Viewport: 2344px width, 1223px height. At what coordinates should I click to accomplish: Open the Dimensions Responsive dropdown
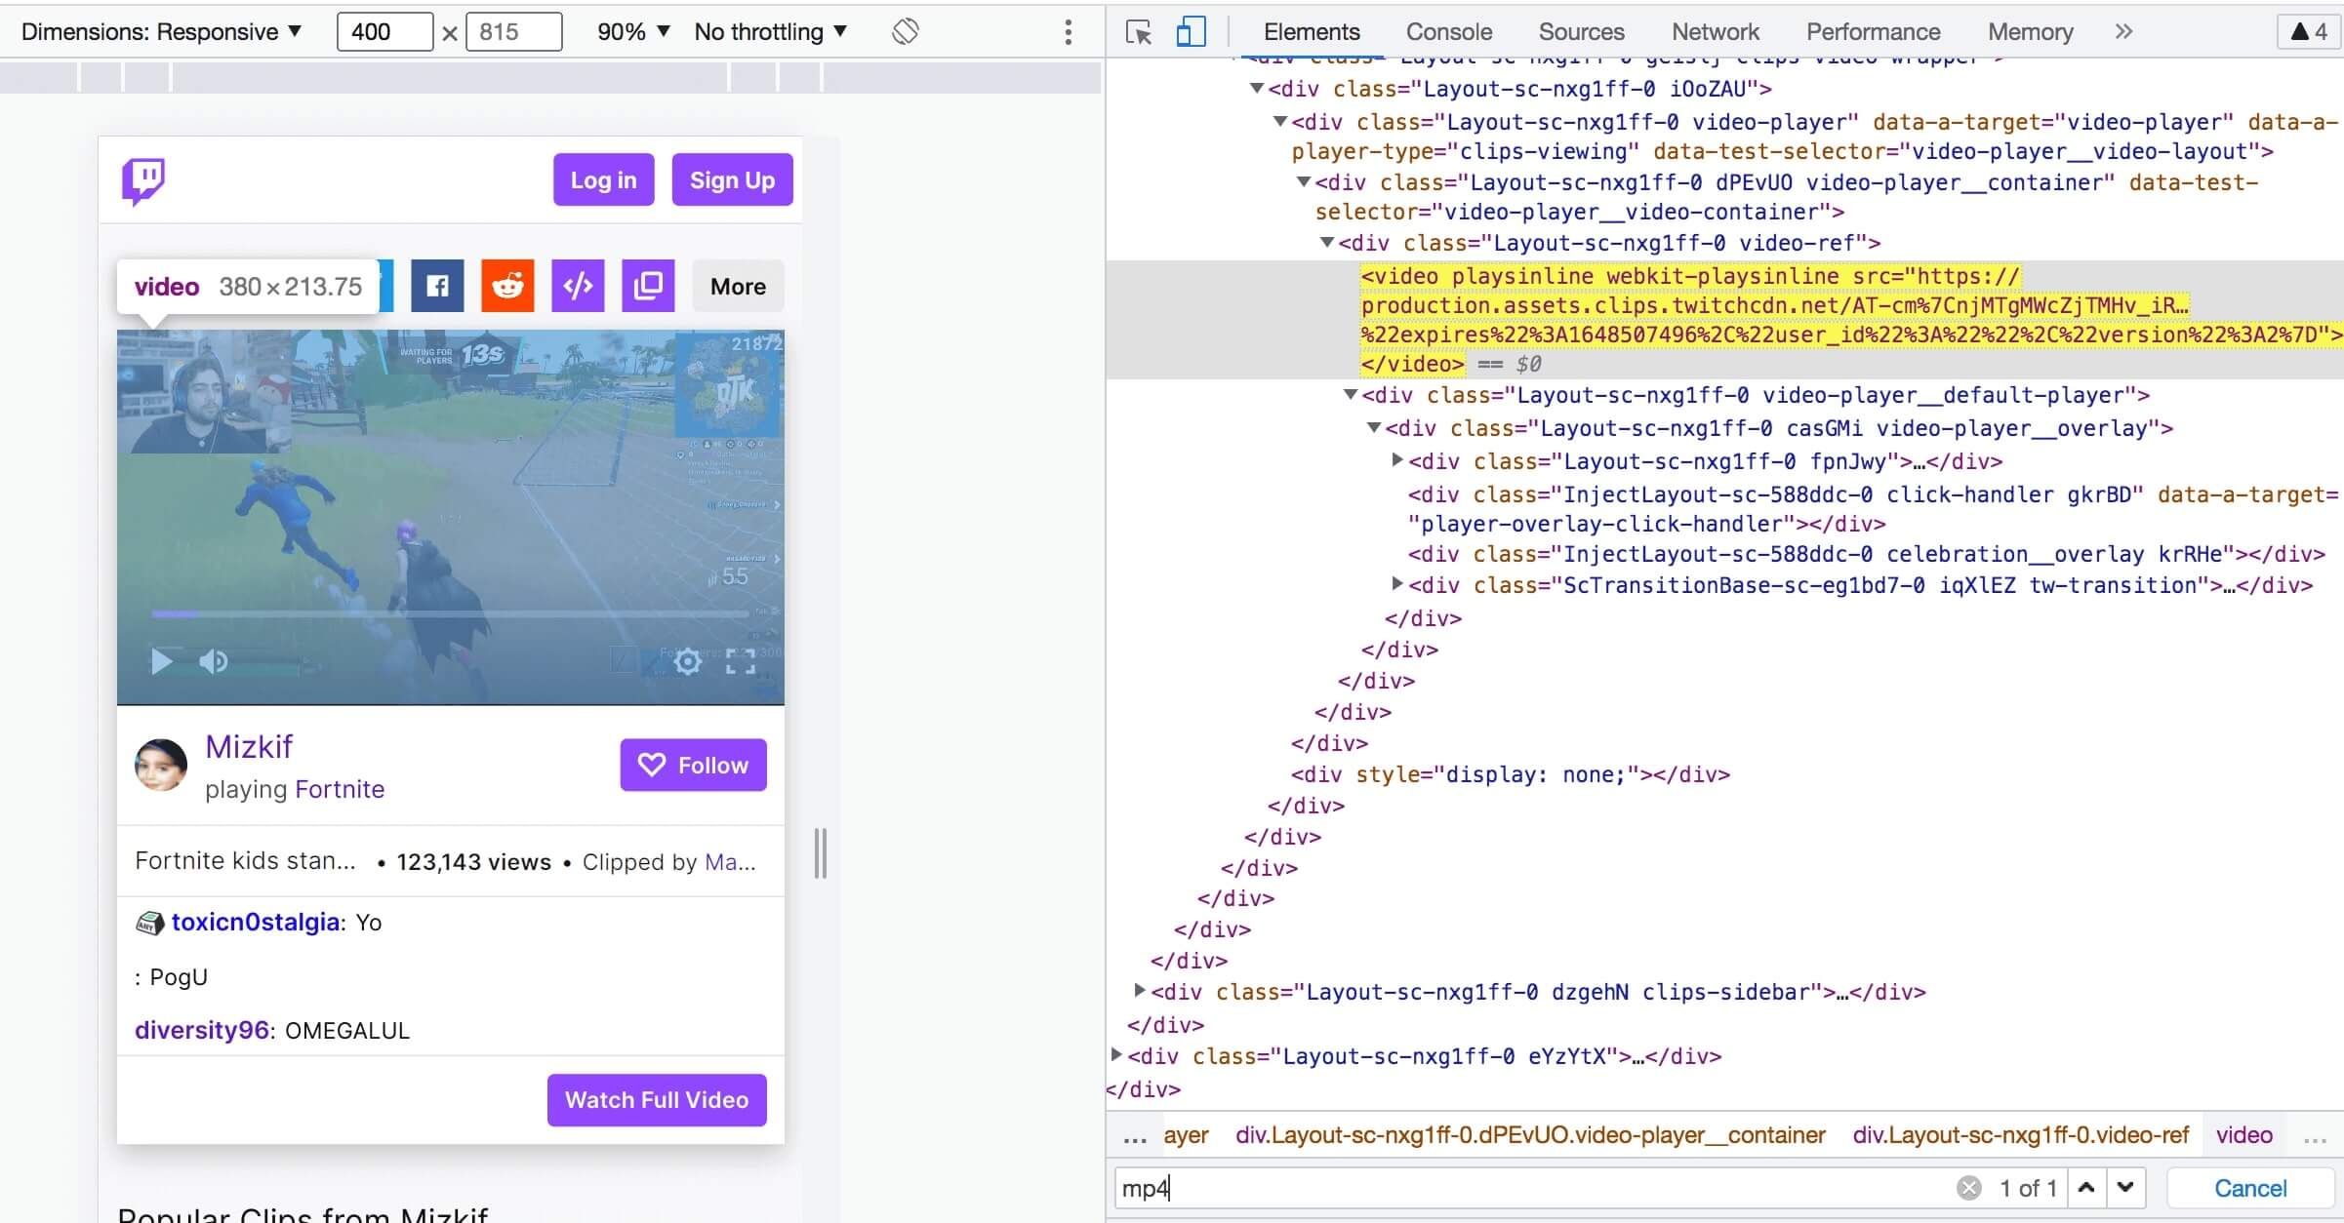[162, 32]
